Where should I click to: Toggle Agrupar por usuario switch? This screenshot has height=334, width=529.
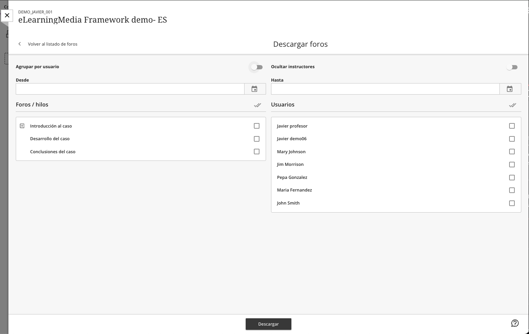pos(257,67)
